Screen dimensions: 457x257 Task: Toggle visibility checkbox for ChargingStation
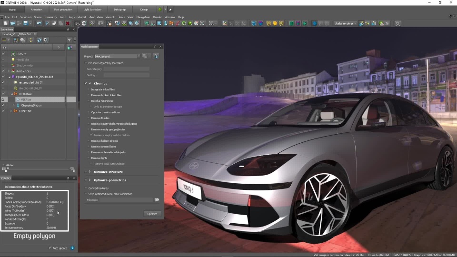[3, 105]
